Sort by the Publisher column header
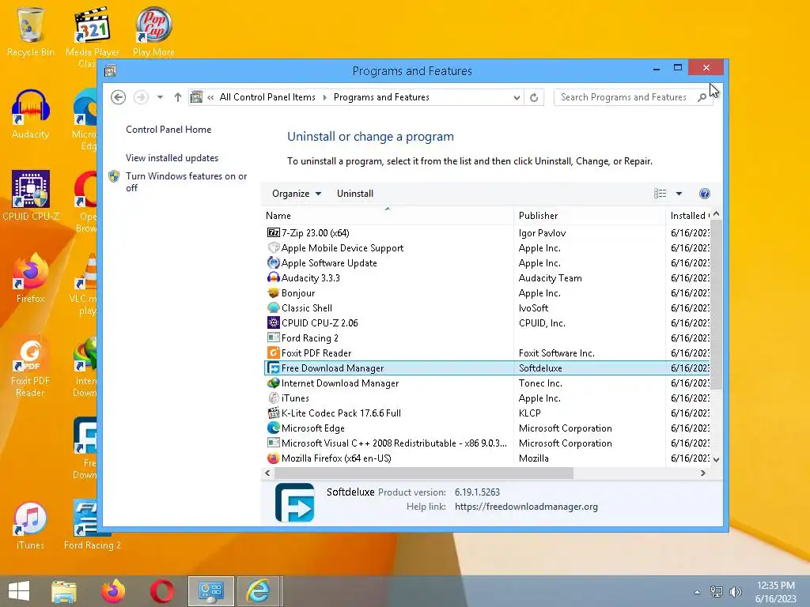 [589, 215]
